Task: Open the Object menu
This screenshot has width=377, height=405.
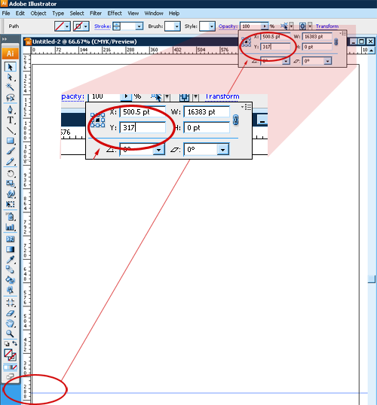Action: tap(38, 14)
